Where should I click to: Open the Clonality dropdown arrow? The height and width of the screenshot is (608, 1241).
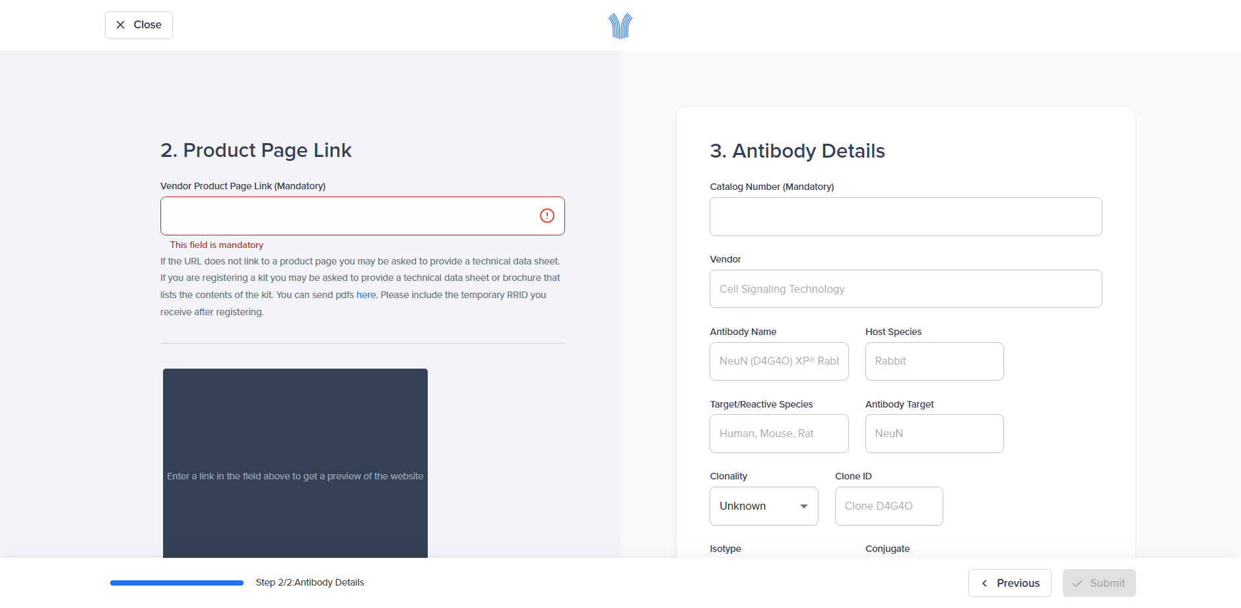pyautogui.click(x=803, y=506)
